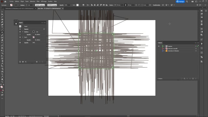Click the style swatch in control bar
Image resolution: width=208 pixels, height=117 pixels.
pyautogui.click(x=77, y=5)
